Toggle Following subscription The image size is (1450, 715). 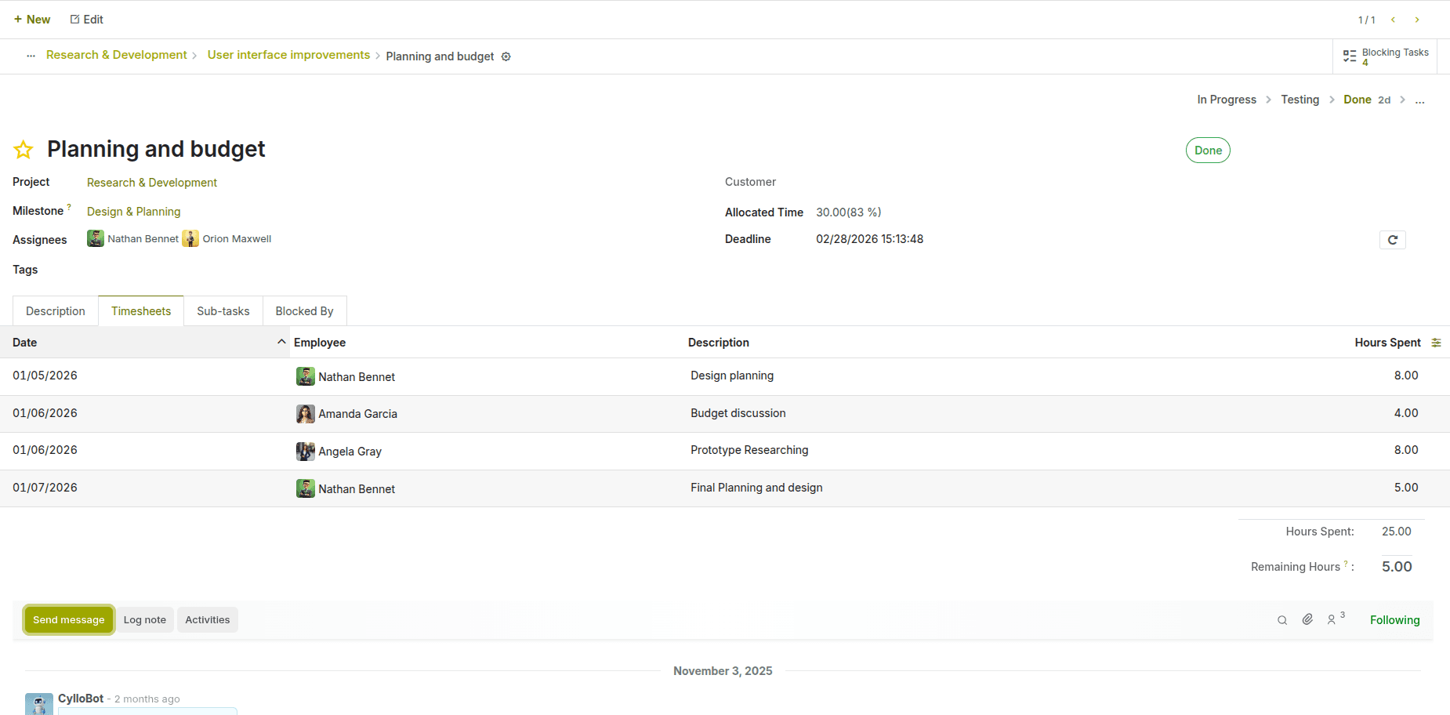1394,620
